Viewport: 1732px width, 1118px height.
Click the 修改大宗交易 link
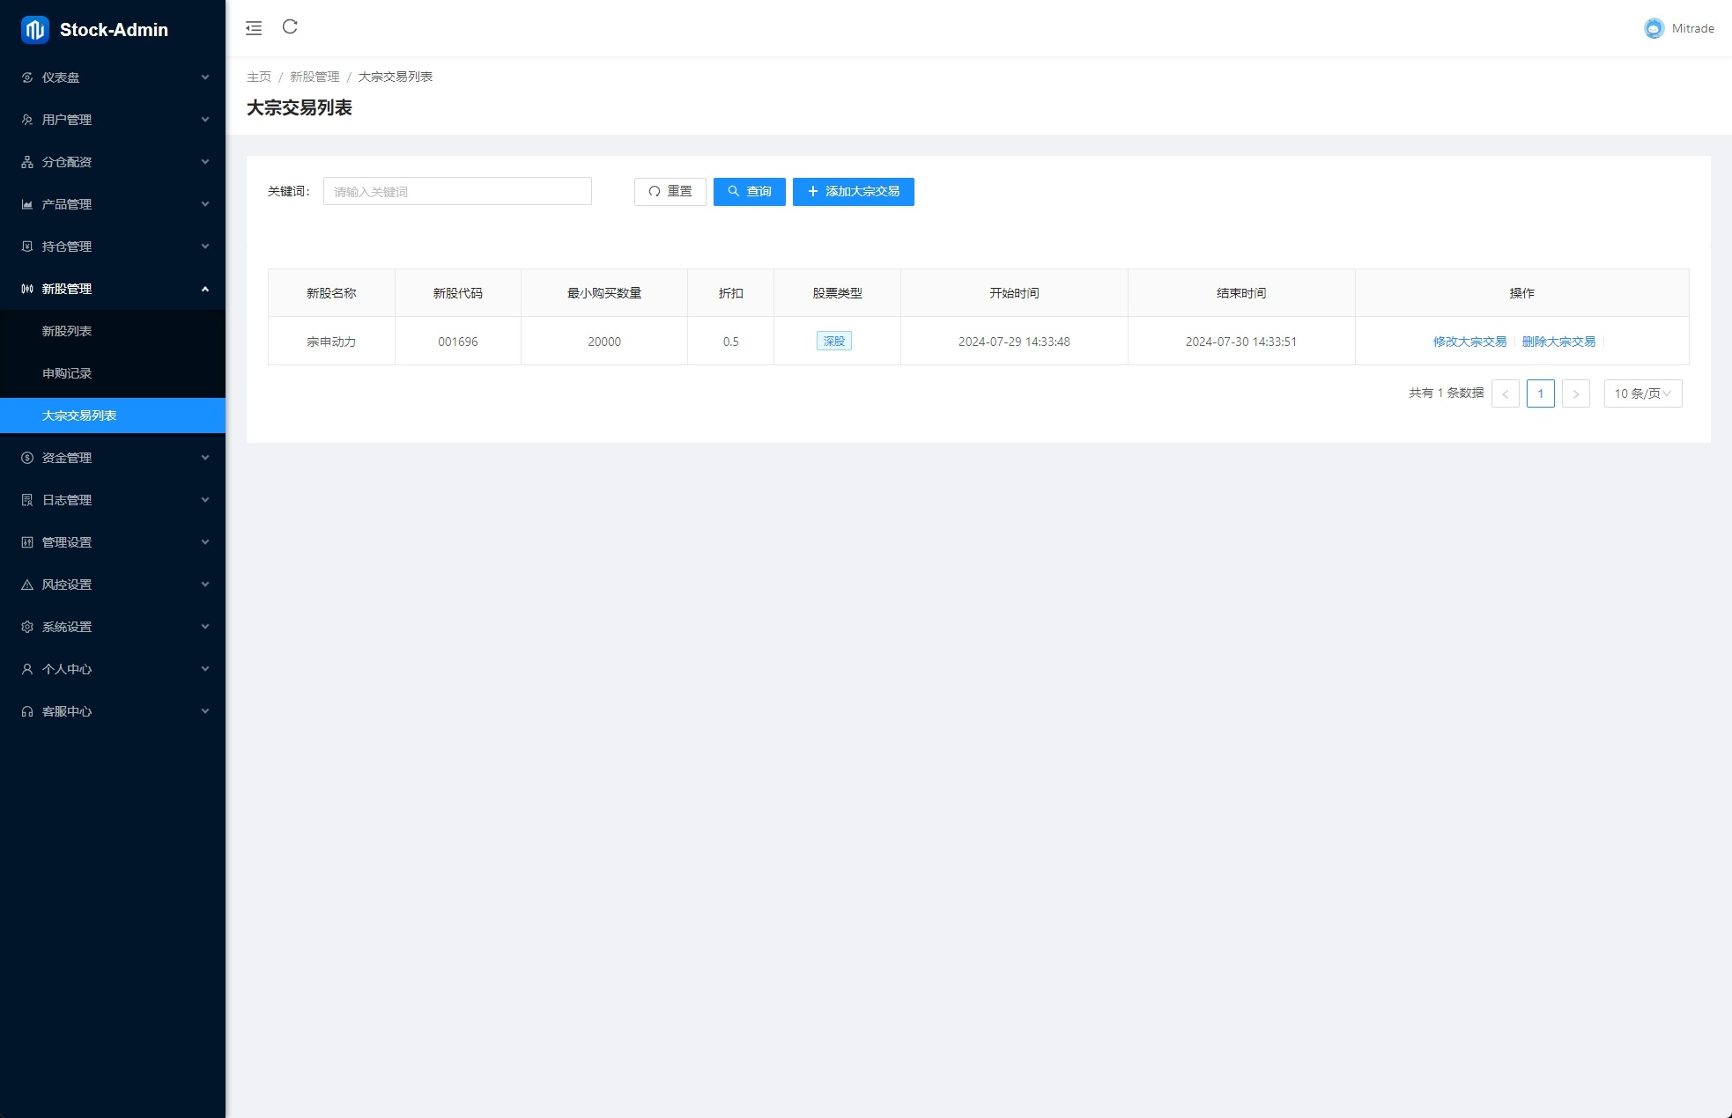click(x=1469, y=342)
